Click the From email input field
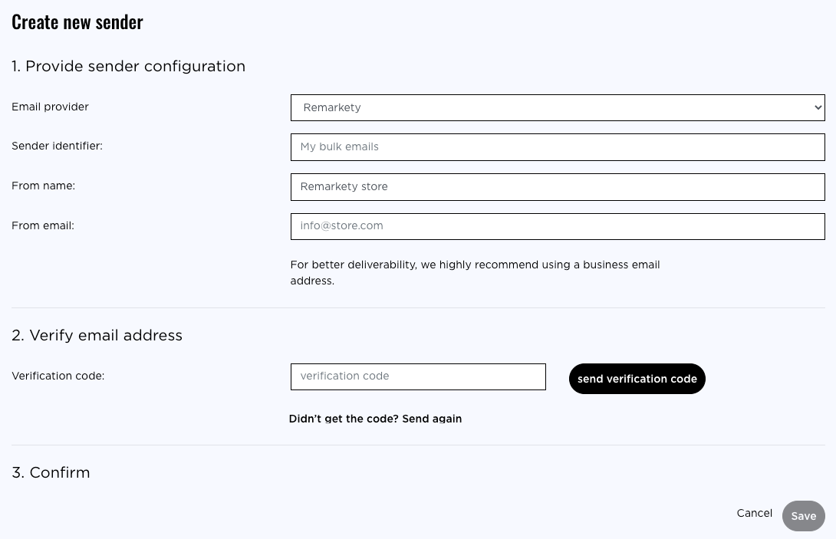This screenshot has height=539, width=836. pos(558,227)
